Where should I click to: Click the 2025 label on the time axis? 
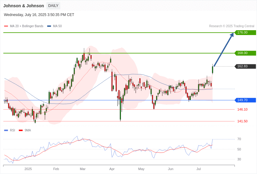[x=28, y=169]
